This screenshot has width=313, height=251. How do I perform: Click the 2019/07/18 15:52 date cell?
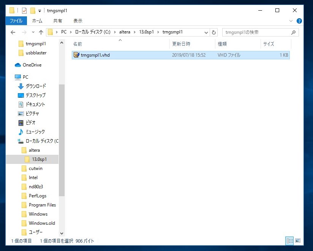pos(189,55)
